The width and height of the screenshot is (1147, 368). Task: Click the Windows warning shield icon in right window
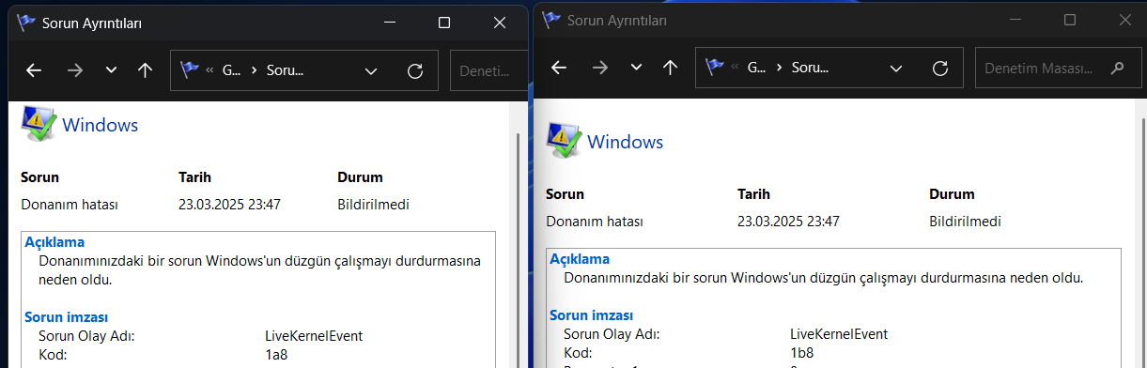click(564, 141)
